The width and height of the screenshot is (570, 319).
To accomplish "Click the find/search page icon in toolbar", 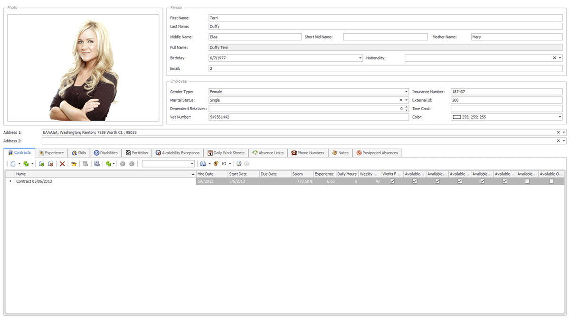I will [239, 163].
